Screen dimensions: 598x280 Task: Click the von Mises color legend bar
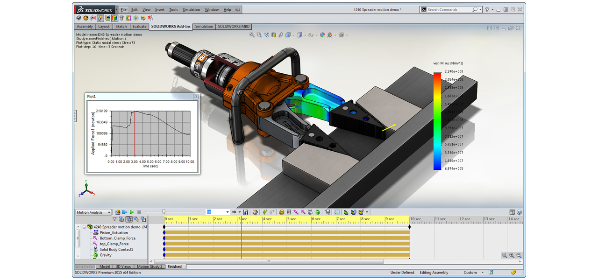tap(437, 120)
